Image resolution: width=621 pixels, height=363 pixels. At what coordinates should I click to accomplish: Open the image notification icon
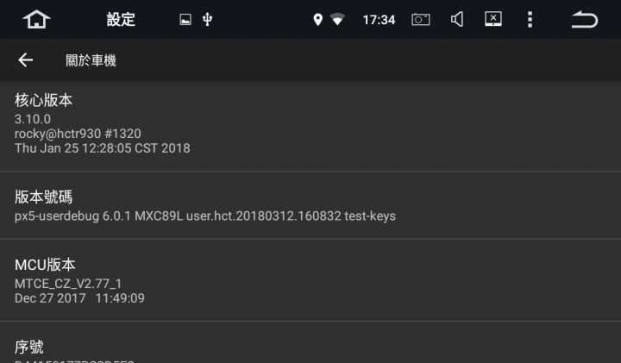pos(185,19)
